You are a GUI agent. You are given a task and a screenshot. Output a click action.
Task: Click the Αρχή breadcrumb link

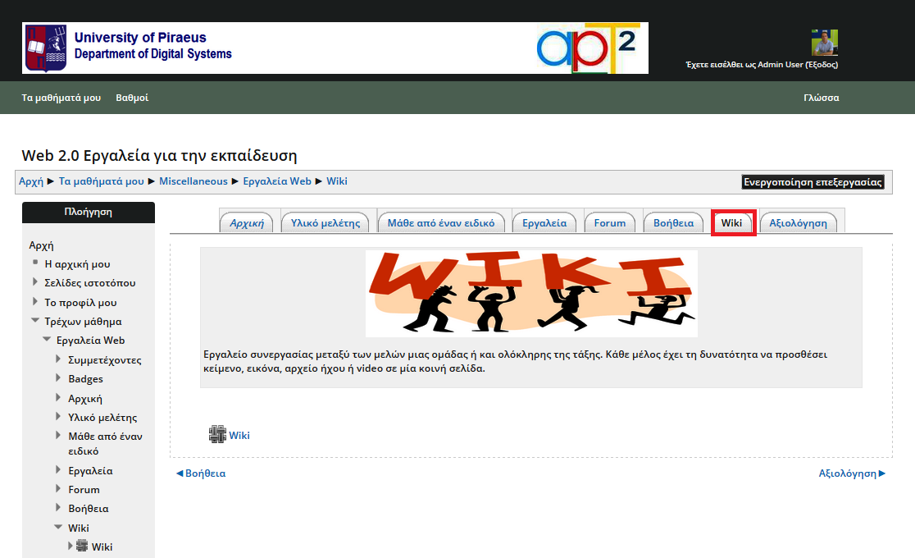31,181
